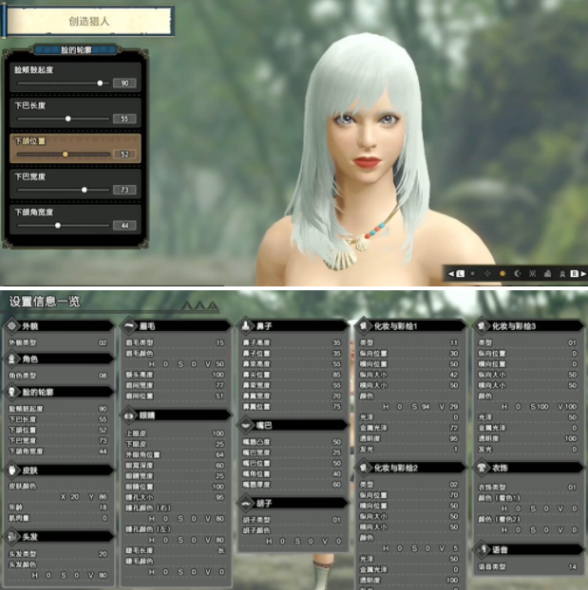Click the lips icon beside 嘴巴 header
Viewport: 588px width, 590px height.
[246, 426]
